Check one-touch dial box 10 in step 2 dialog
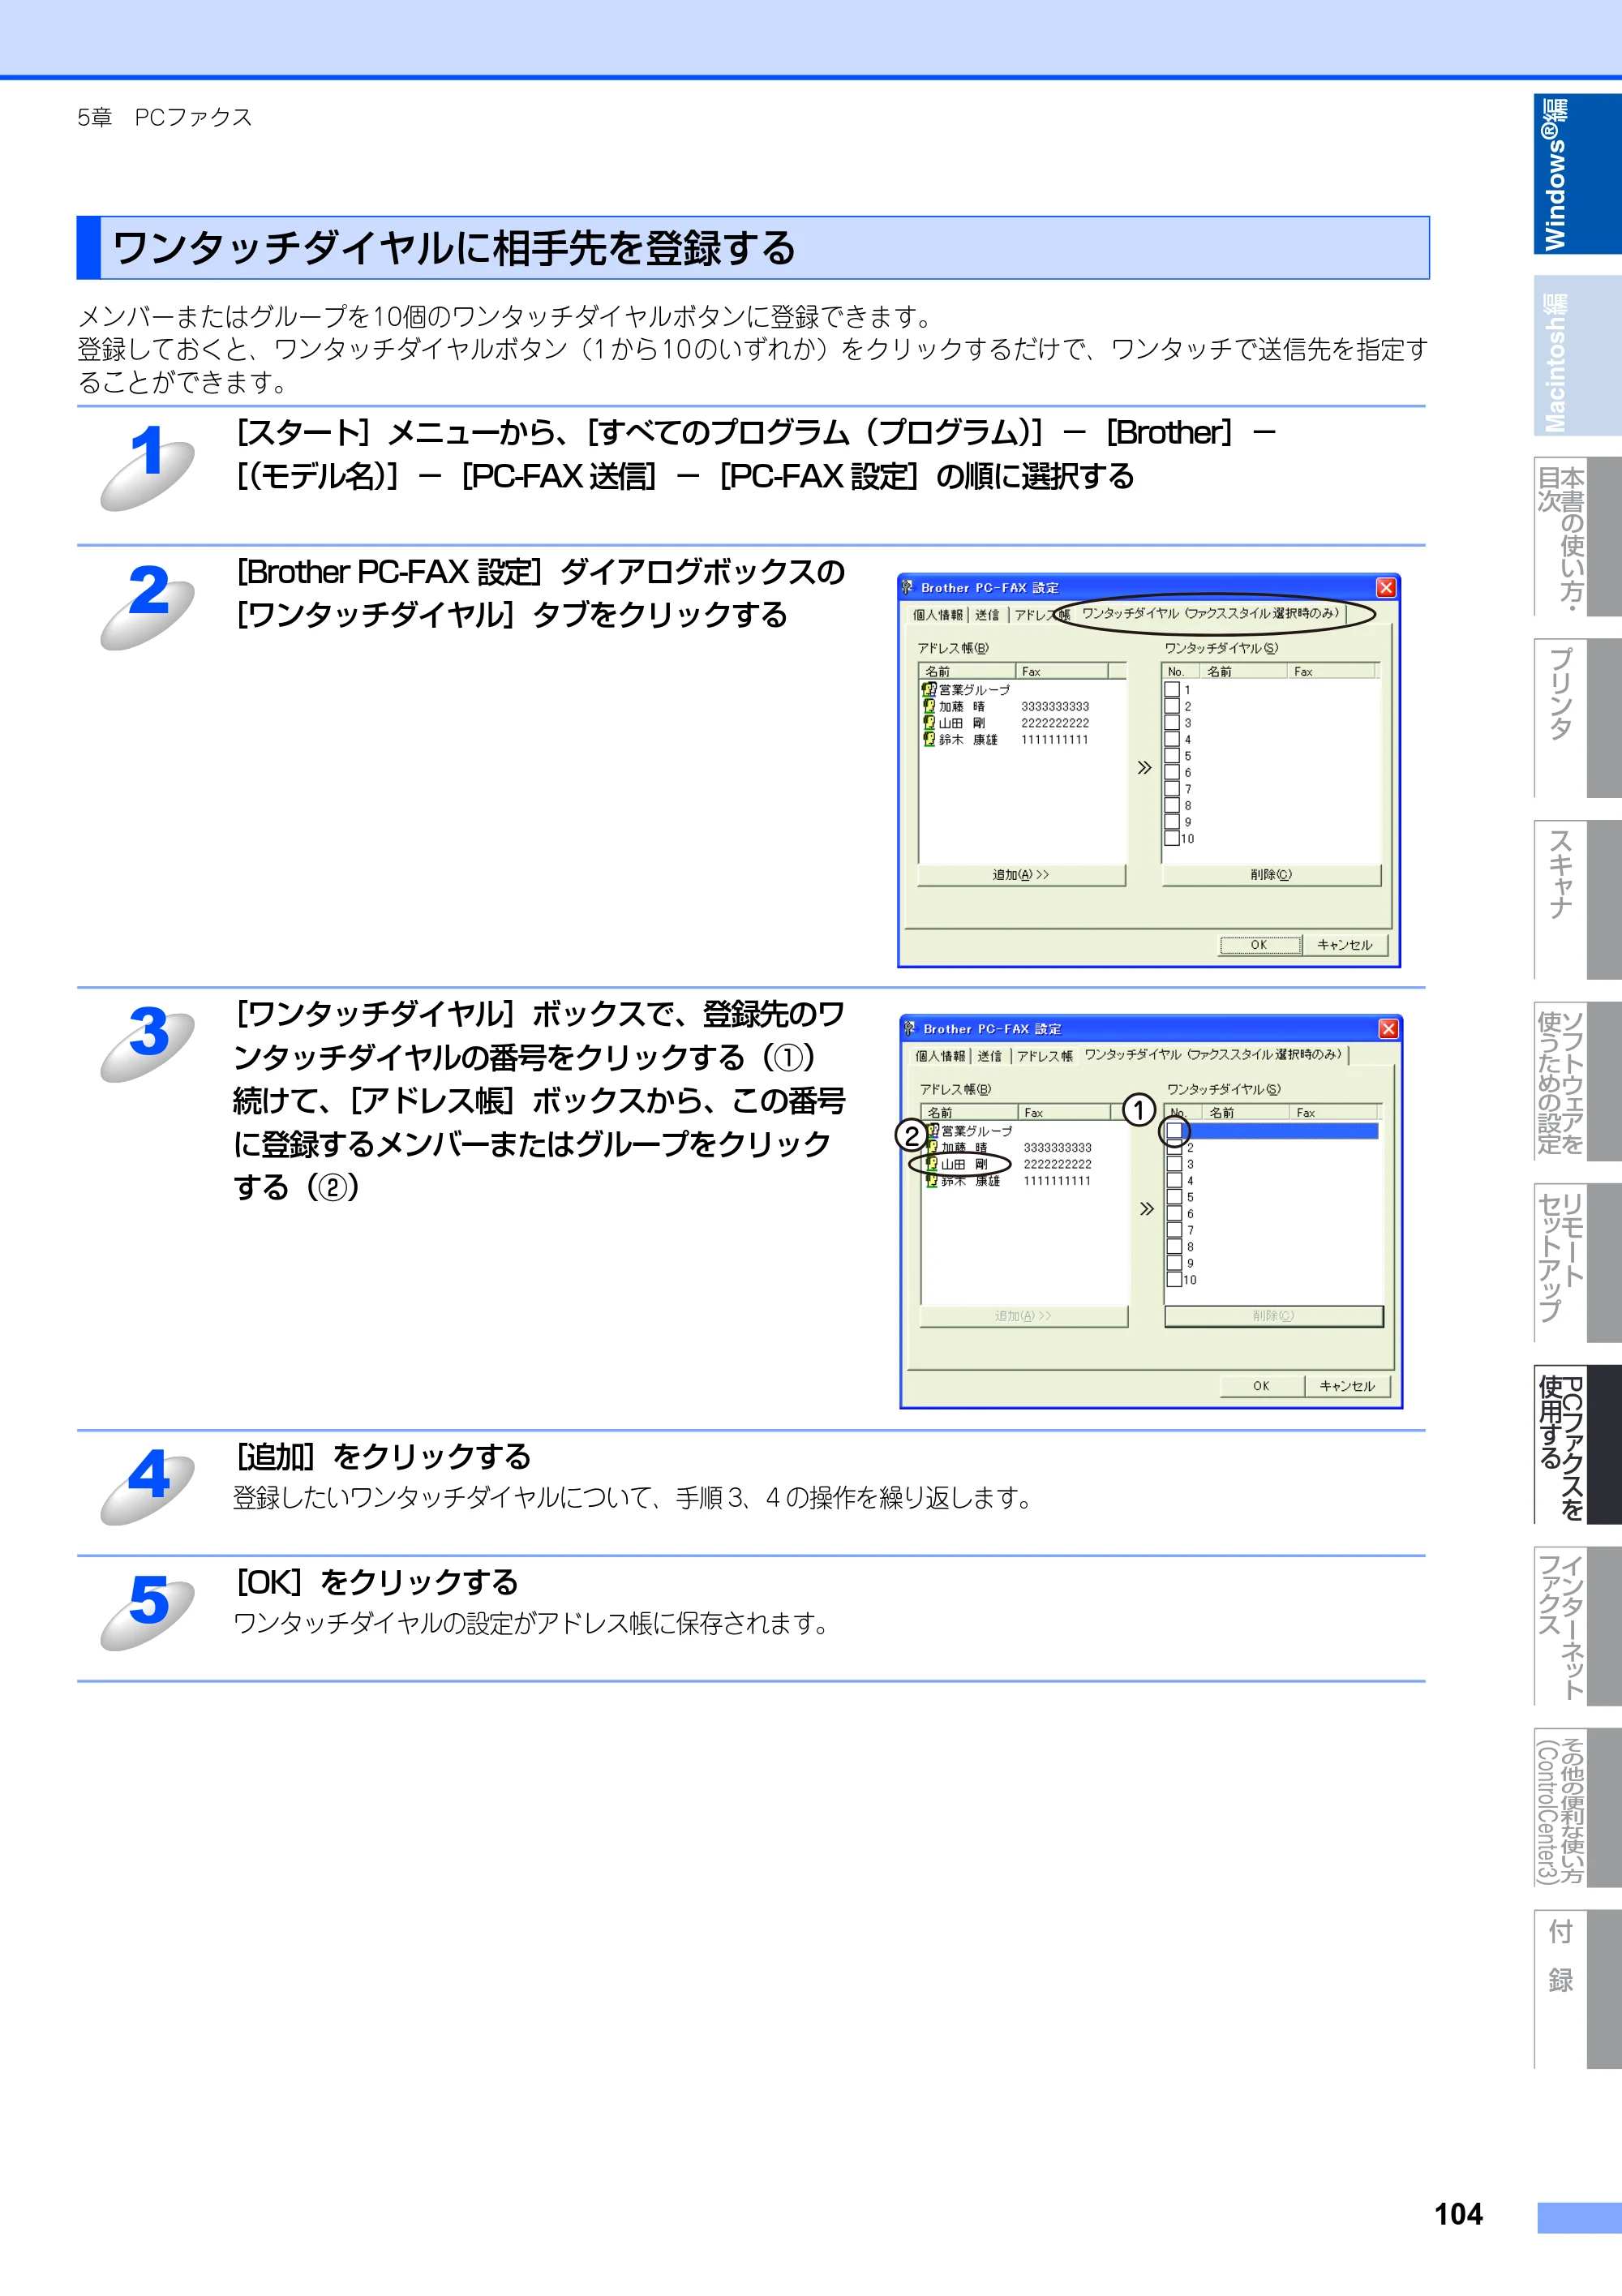1622x2296 pixels. pos(1172,838)
